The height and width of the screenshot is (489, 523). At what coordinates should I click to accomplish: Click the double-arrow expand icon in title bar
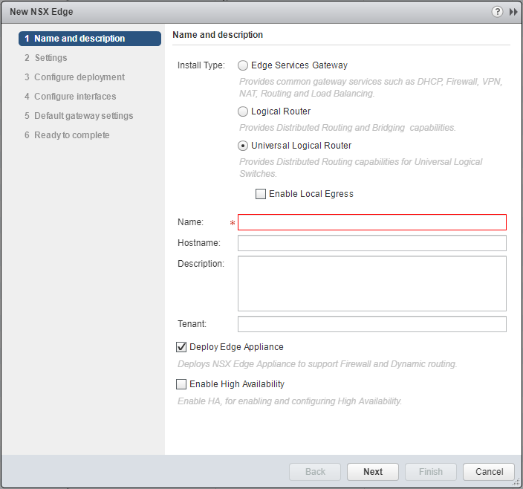[513, 12]
